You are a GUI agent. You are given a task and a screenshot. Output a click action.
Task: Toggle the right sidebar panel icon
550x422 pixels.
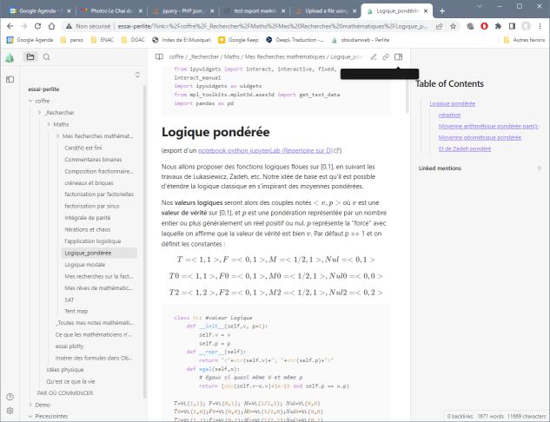click(x=398, y=56)
